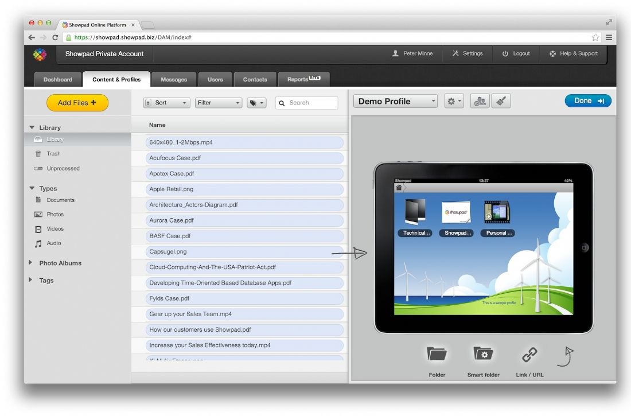Select Developing Time-Oriented Based Database Apps.pdf
The width and height of the screenshot is (631, 416).
(244, 283)
